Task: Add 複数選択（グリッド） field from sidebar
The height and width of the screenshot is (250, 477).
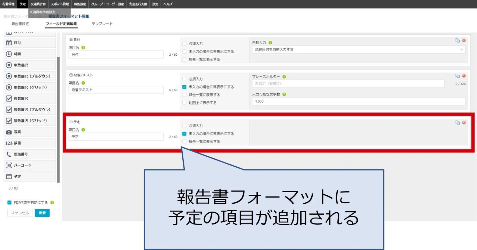Action: tap(30, 121)
